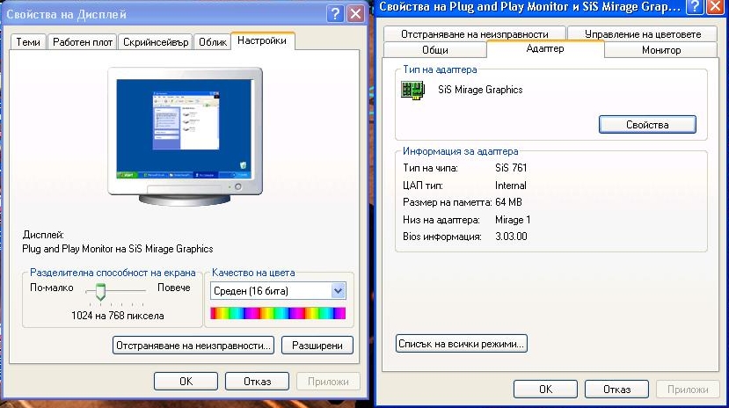This screenshot has width=729, height=408.
Task: Open the Качество на цвета dropdown arrow
Action: 339,291
